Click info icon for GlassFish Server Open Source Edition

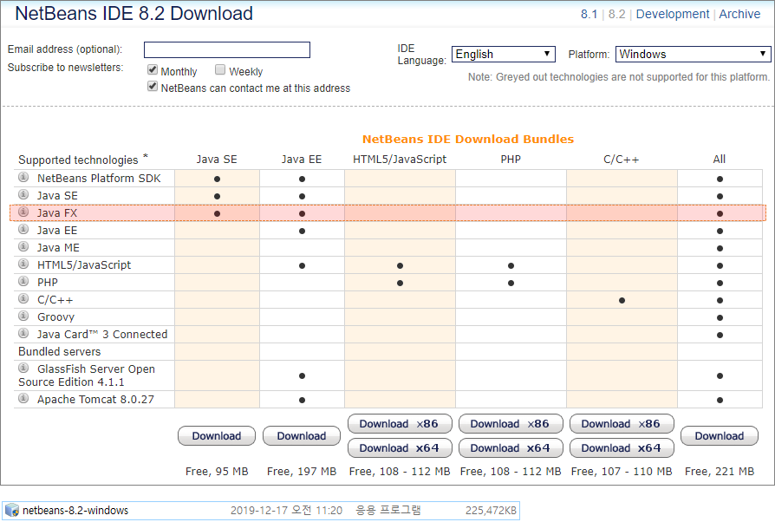click(23, 368)
